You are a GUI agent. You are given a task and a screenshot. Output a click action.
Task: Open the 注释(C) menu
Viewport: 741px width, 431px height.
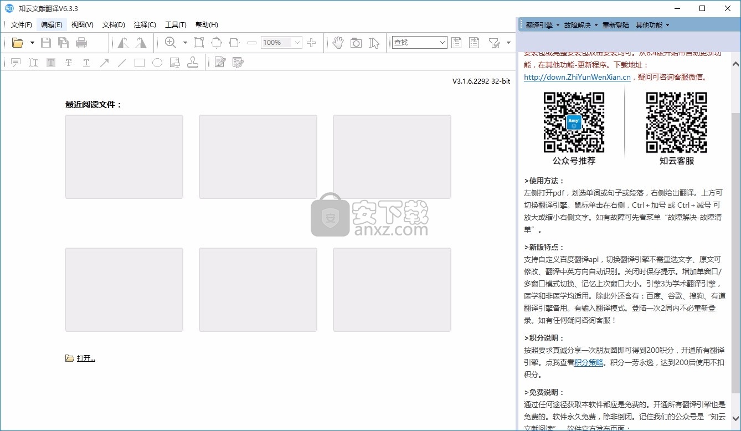tap(145, 25)
